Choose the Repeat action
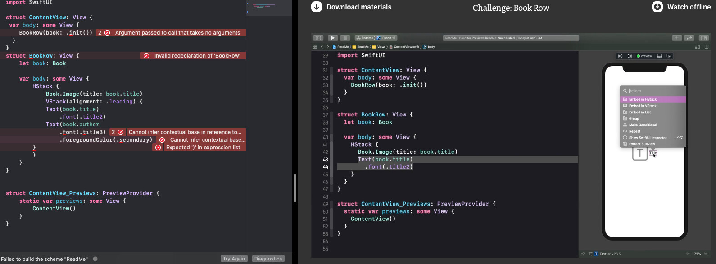Screen dimensions: 716x264 [x=653, y=131]
